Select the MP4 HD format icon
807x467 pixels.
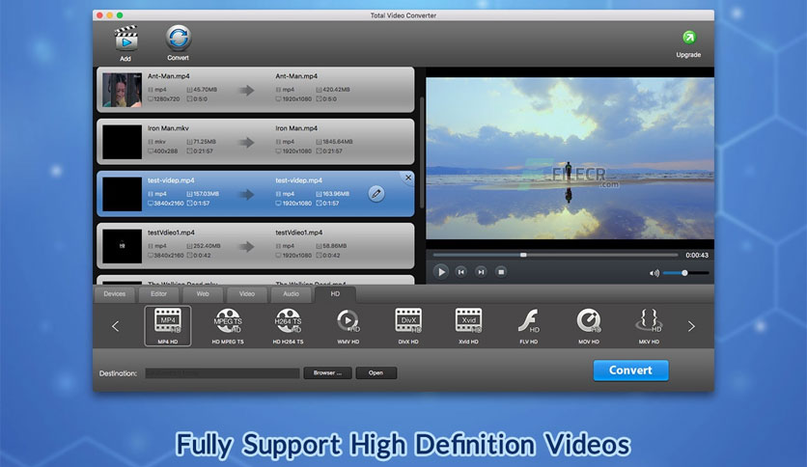[x=168, y=325]
